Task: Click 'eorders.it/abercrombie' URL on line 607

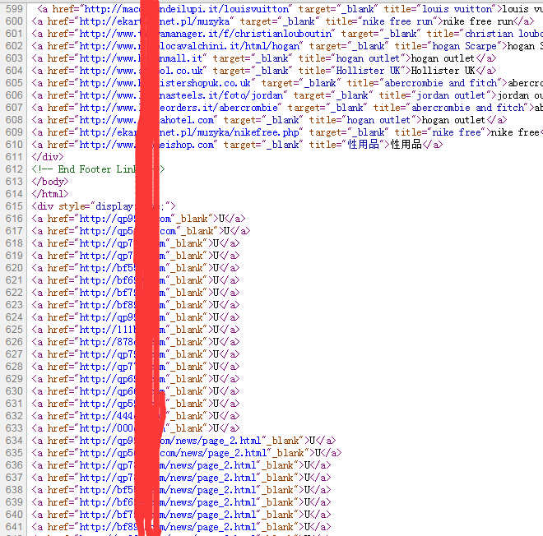Action: pos(219,108)
